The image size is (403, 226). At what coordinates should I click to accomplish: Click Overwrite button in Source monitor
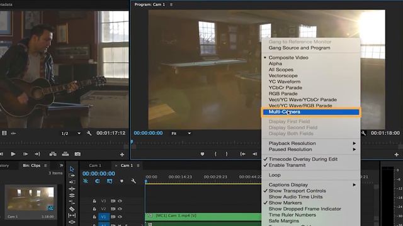tap(65, 154)
